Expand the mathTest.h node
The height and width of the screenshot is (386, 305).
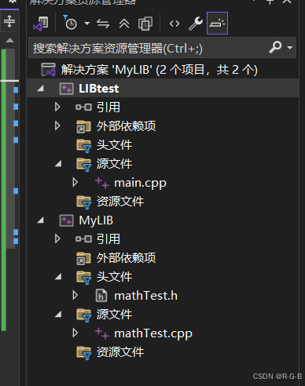(75, 295)
